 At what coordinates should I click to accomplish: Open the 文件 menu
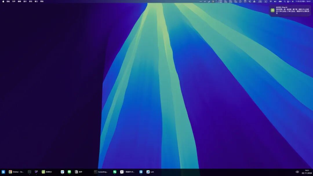tap(14, 1)
